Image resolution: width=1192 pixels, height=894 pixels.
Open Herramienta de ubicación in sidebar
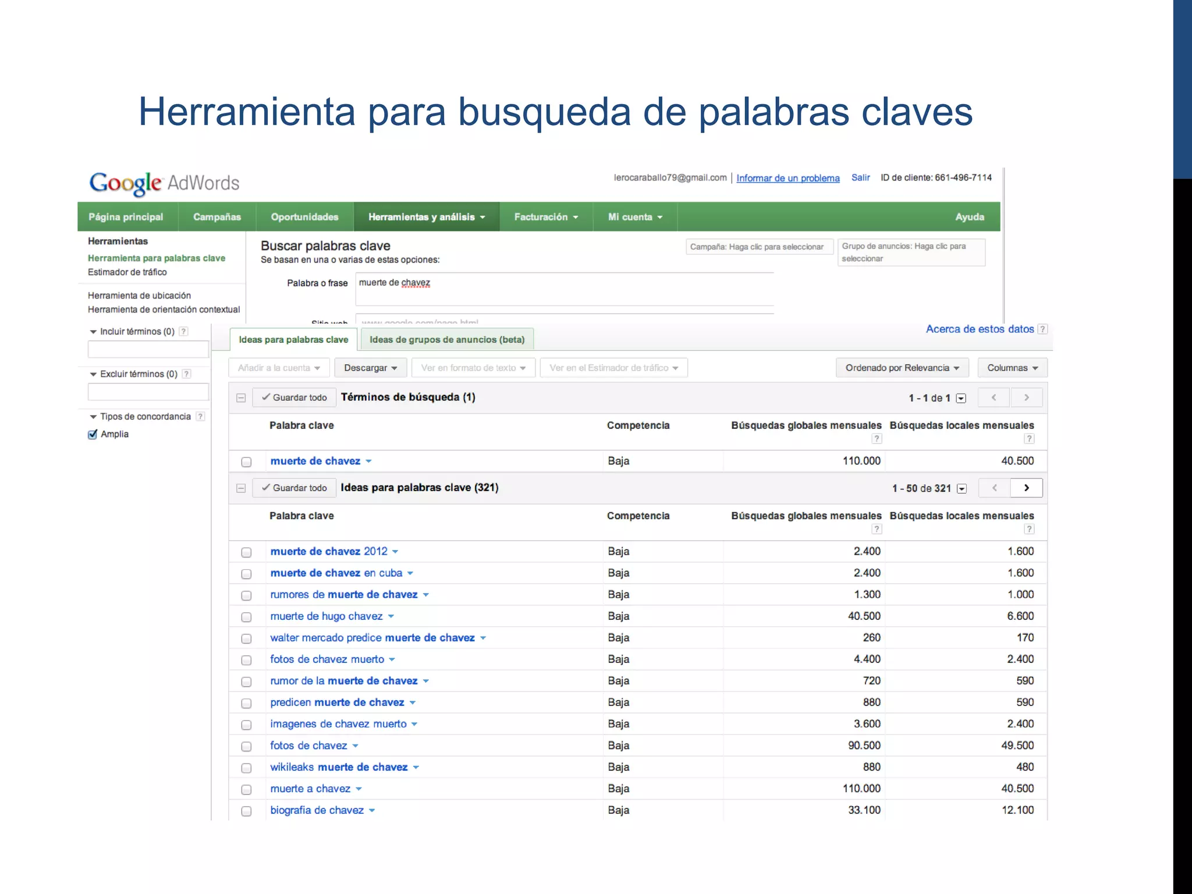coord(140,296)
